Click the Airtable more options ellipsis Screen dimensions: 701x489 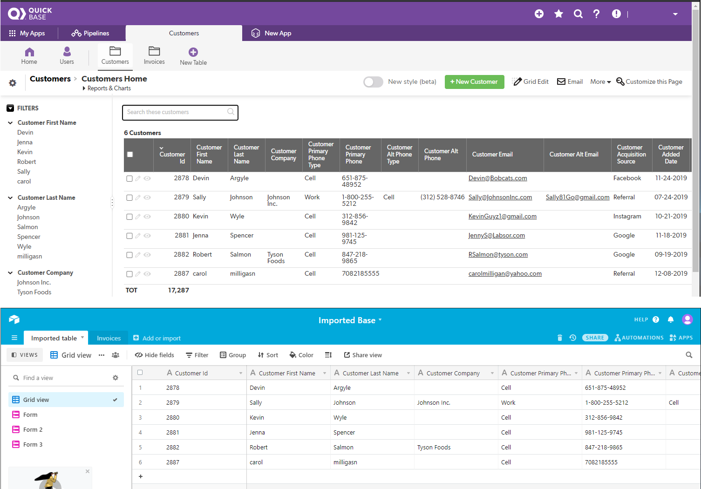point(102,355)
